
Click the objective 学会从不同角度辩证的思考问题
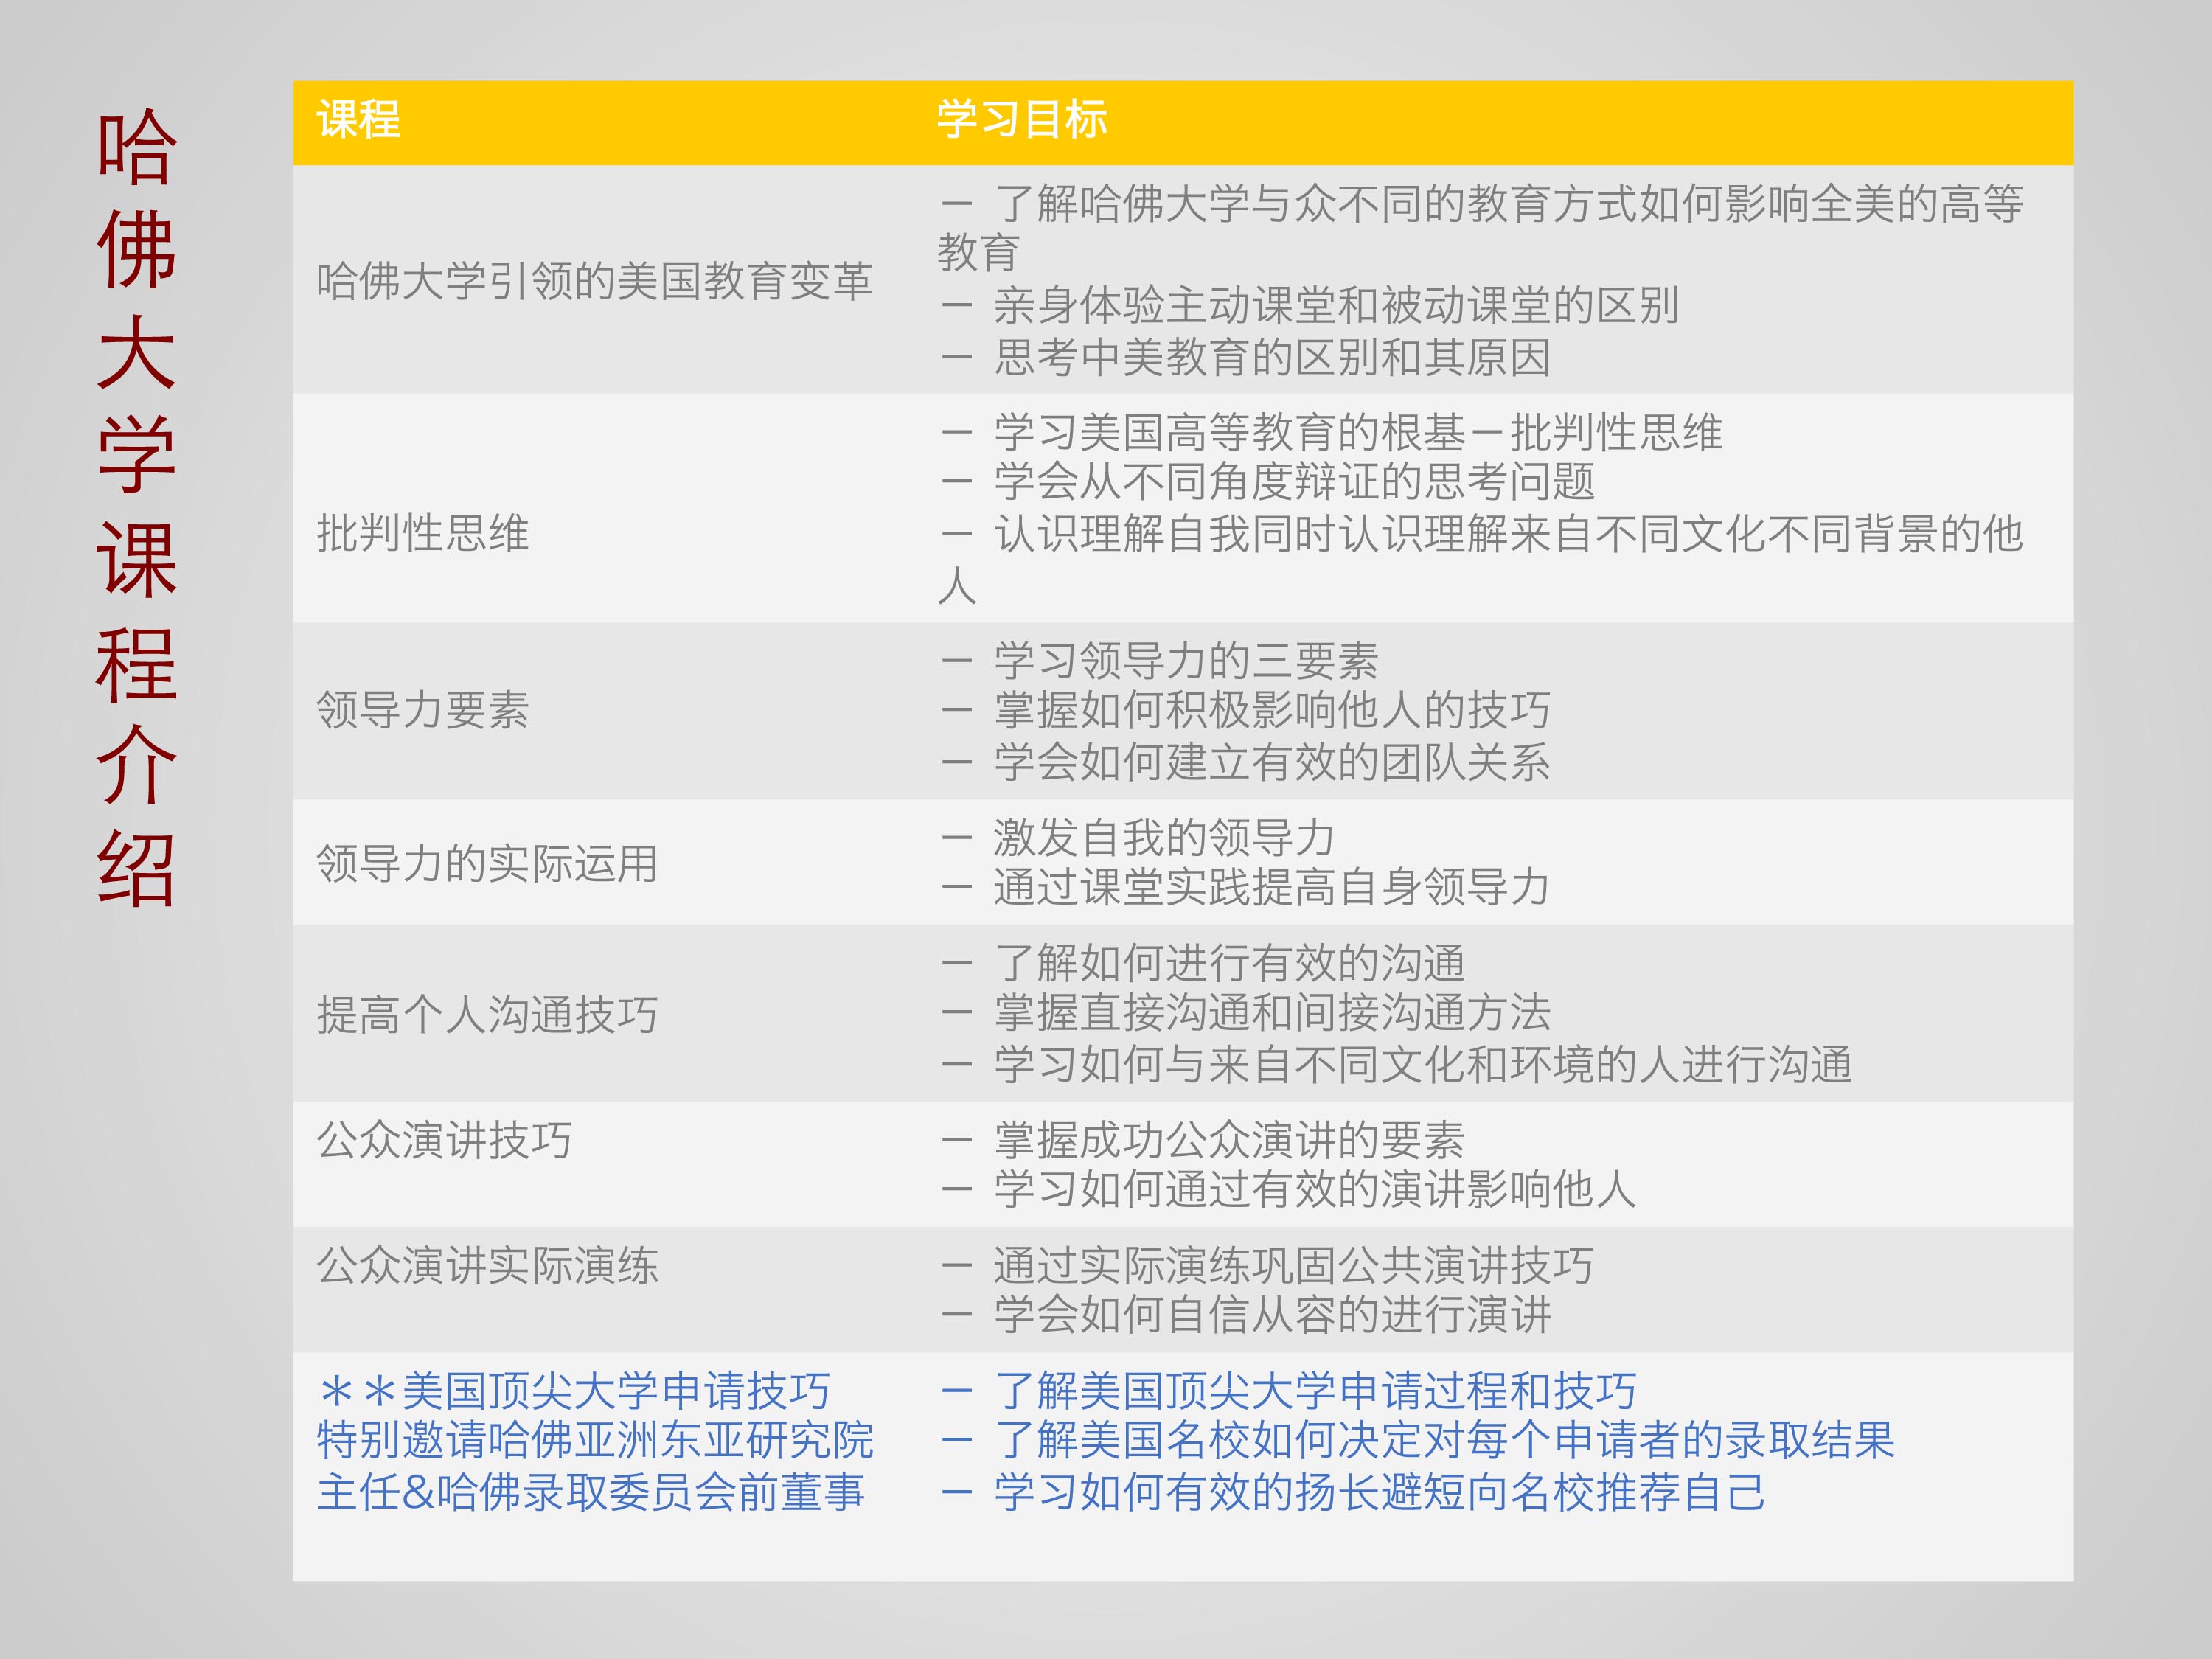pyautogui.click(x=1293, y=482)
